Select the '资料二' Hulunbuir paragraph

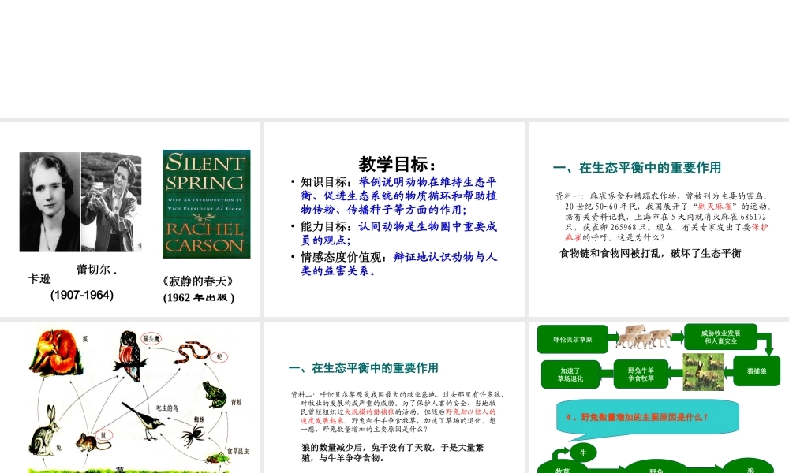tap(398, 412)
